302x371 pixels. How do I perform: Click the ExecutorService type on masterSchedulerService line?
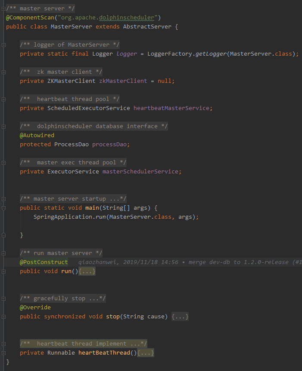73,172
